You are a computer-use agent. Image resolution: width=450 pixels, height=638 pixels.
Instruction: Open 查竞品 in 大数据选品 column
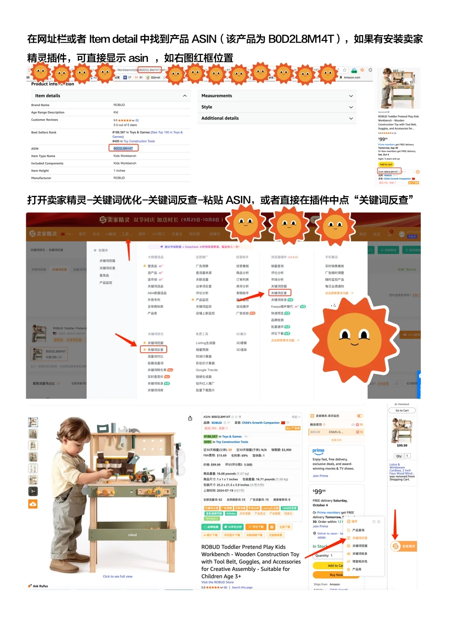[x=152, y=266]
